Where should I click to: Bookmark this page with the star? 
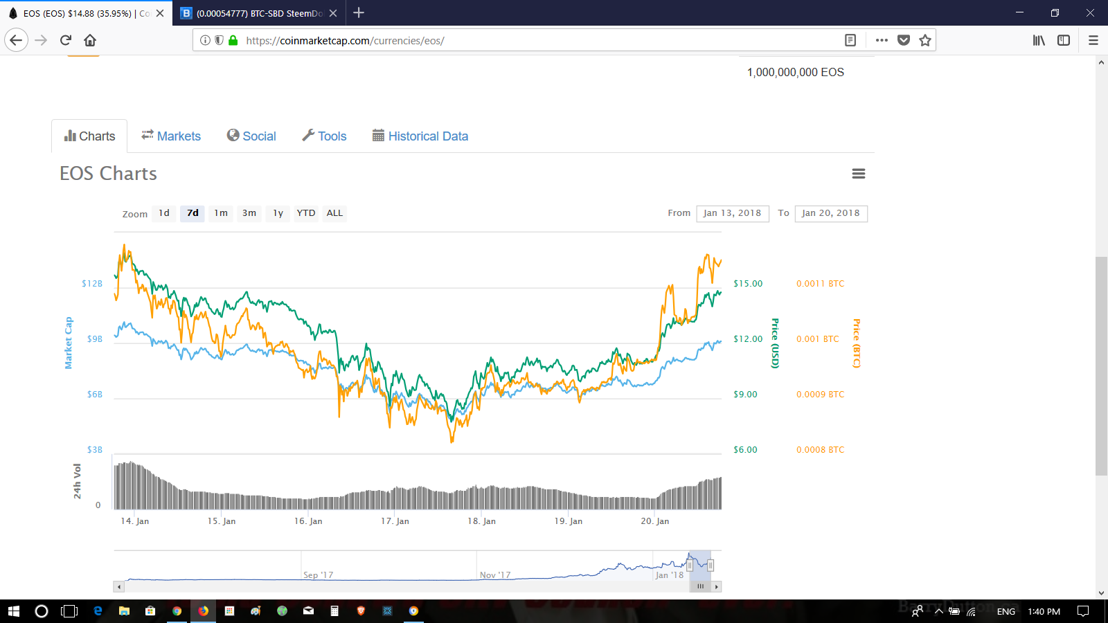coord(925,40)
